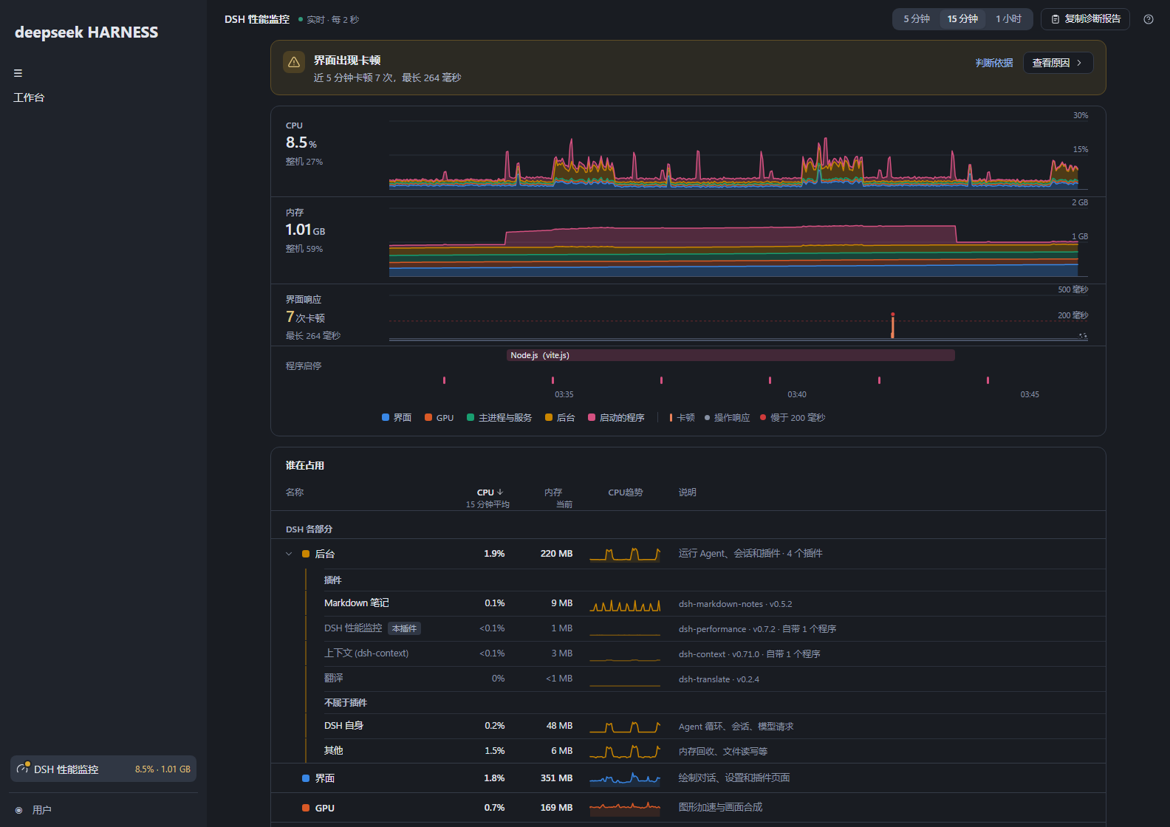Toggle the 启动的程序 legend series
Screen dimensions: 1170x827
click(x=616, y=418)
